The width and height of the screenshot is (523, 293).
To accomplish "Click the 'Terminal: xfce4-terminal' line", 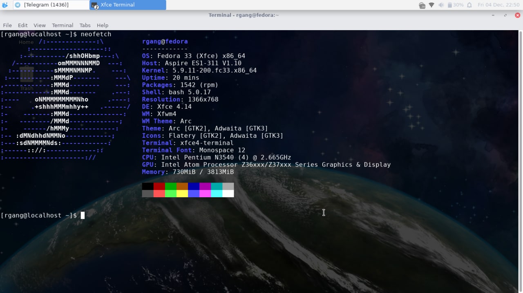I will [x=188, y=143].
